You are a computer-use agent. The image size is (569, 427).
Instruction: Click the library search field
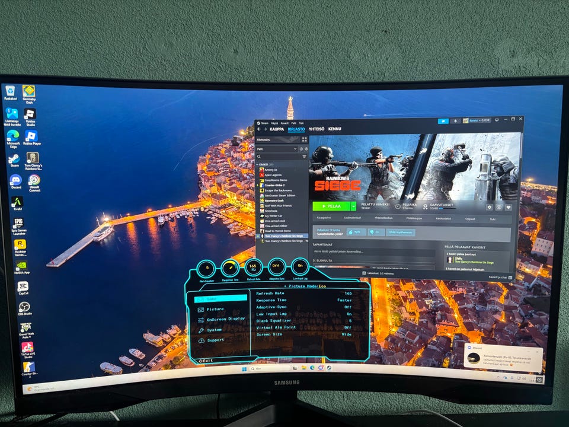[x=279, y=157]
